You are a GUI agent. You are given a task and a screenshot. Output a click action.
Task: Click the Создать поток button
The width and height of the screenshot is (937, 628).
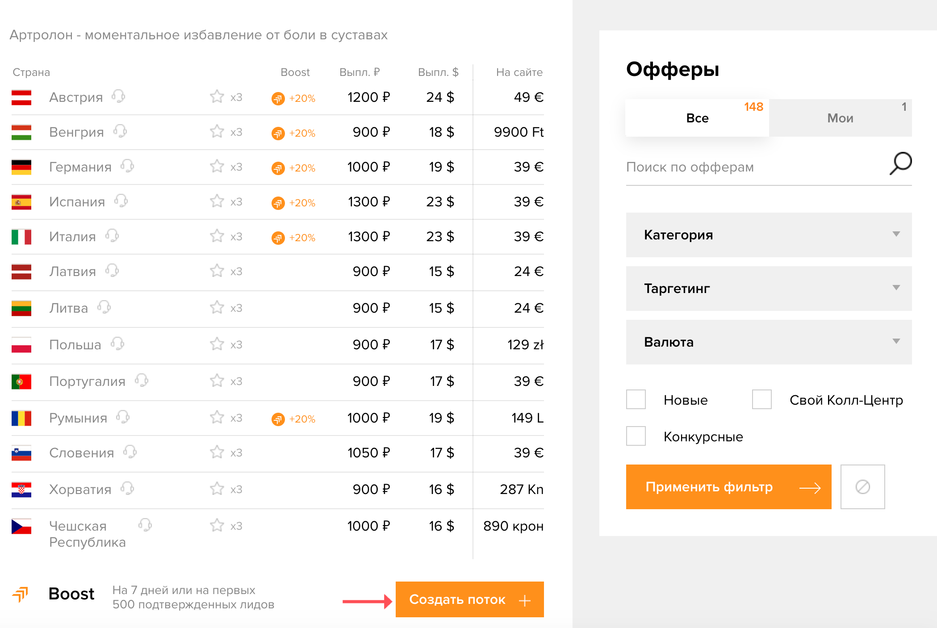469,599
